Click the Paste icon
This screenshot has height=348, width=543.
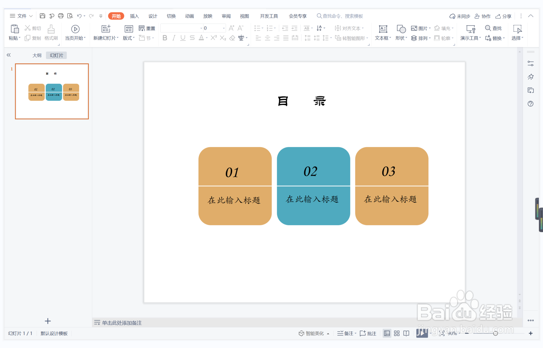tap(14, 29)
